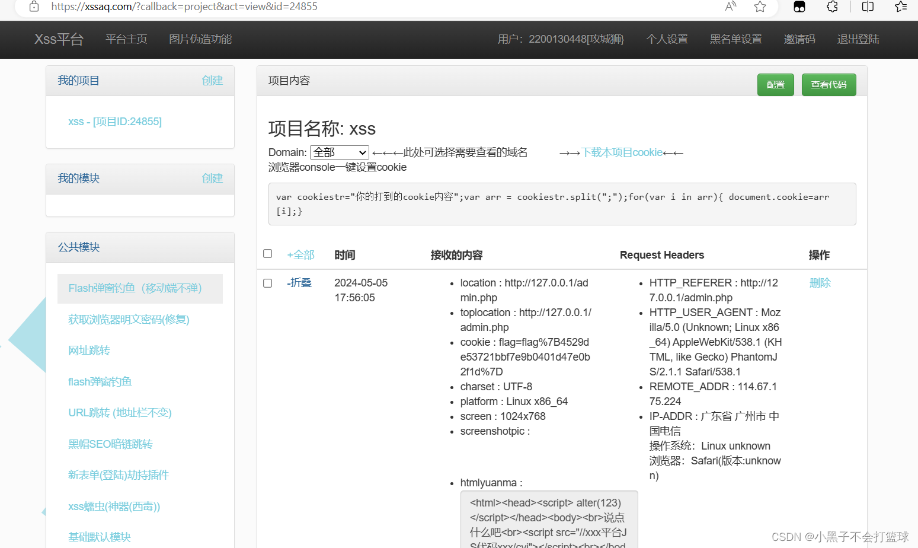Open 图片伪造功能 in the navbar
Screen dimensions: 918x548
200,39
